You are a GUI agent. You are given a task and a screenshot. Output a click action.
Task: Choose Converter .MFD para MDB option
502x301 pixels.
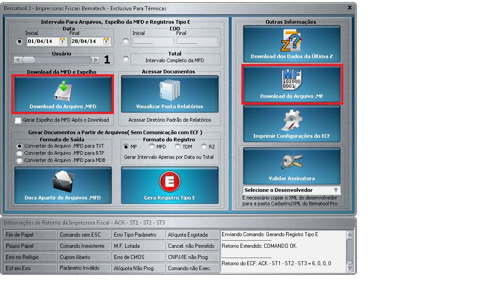pos(20,160)
